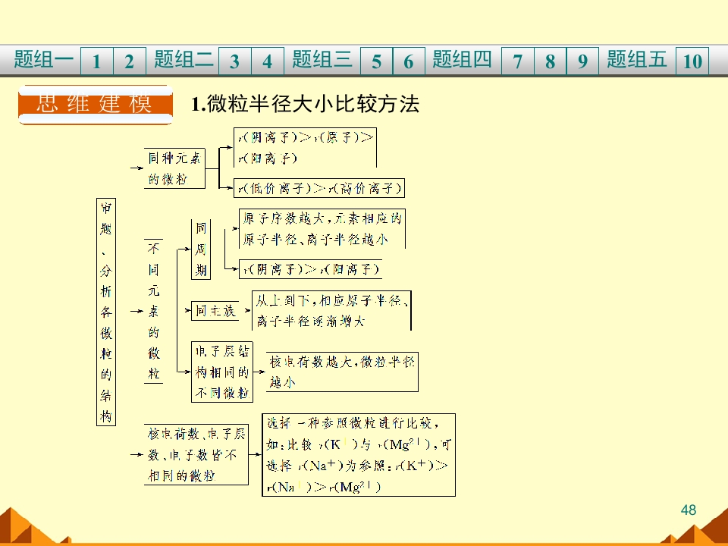Select the 题组四 section tab
This screenshot has height=546, width=728.
(x=462, y=60)
